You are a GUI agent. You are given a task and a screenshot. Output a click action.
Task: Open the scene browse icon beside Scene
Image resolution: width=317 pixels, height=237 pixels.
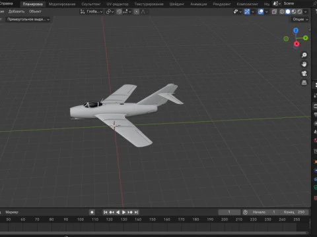(x=277, y=3)
